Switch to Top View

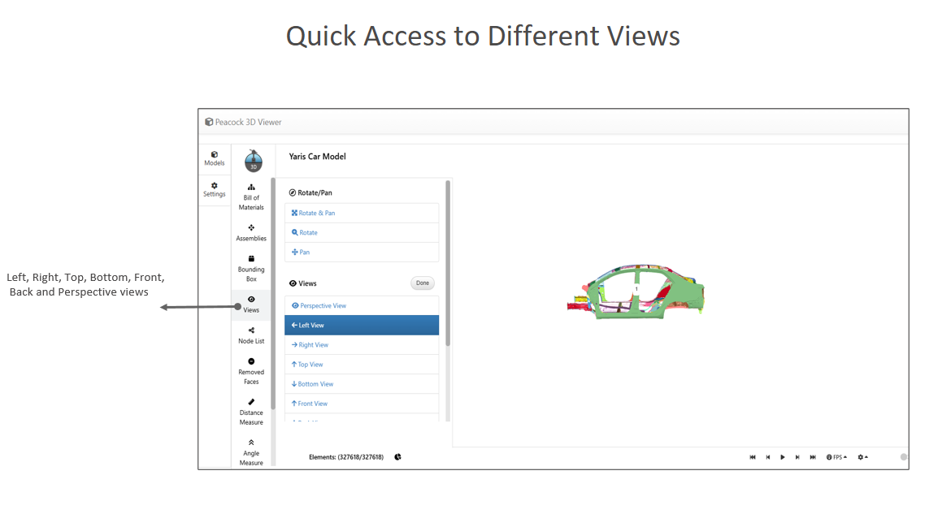362,365
